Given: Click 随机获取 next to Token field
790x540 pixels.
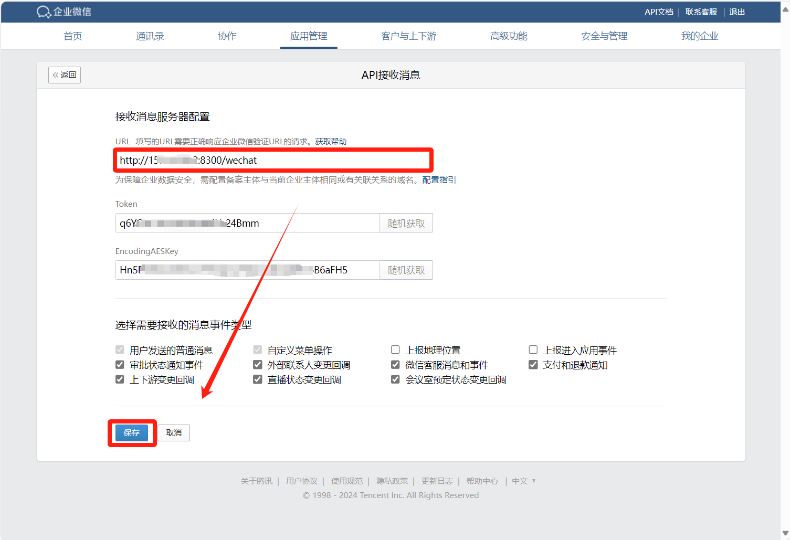Looking at the screenshot, I should point(406,223).
